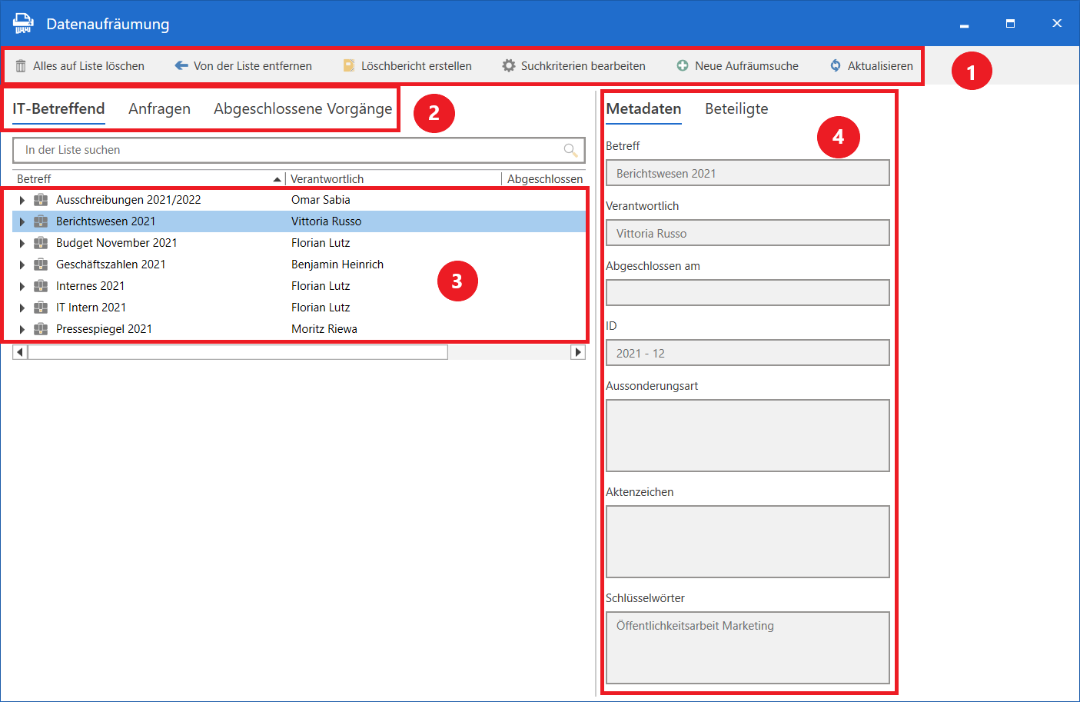Click the Verantwortlich field showing Vittoria Russo
Screen dimensions: 1080x702
click(x=748, y=233)
